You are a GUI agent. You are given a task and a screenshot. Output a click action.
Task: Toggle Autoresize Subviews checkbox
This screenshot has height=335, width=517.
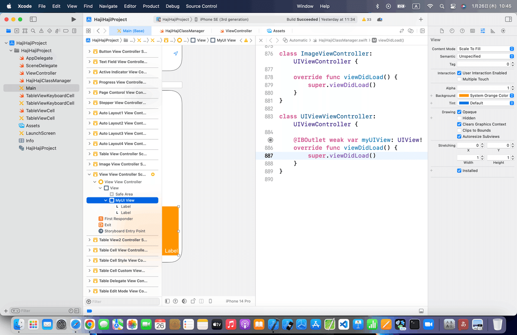click(459, 136)
